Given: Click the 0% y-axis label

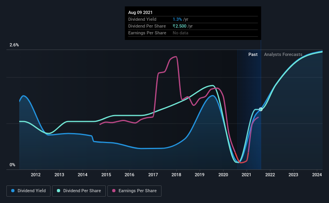Looking at the screenshot, I should tap(12, 165).
